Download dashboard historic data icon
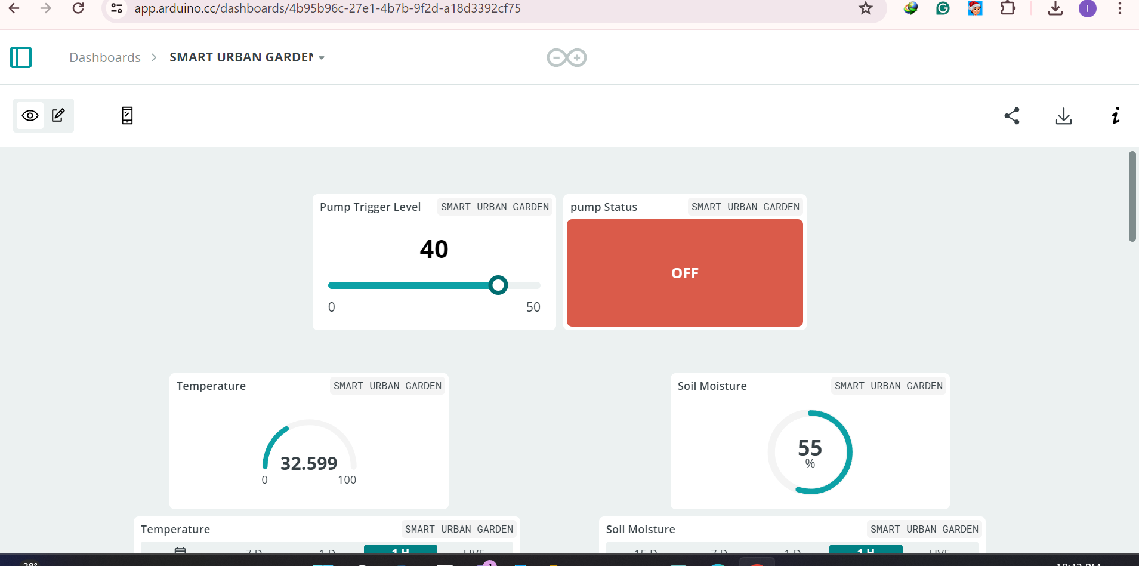The image size is (1139, 566). [x=1064, y=116]
